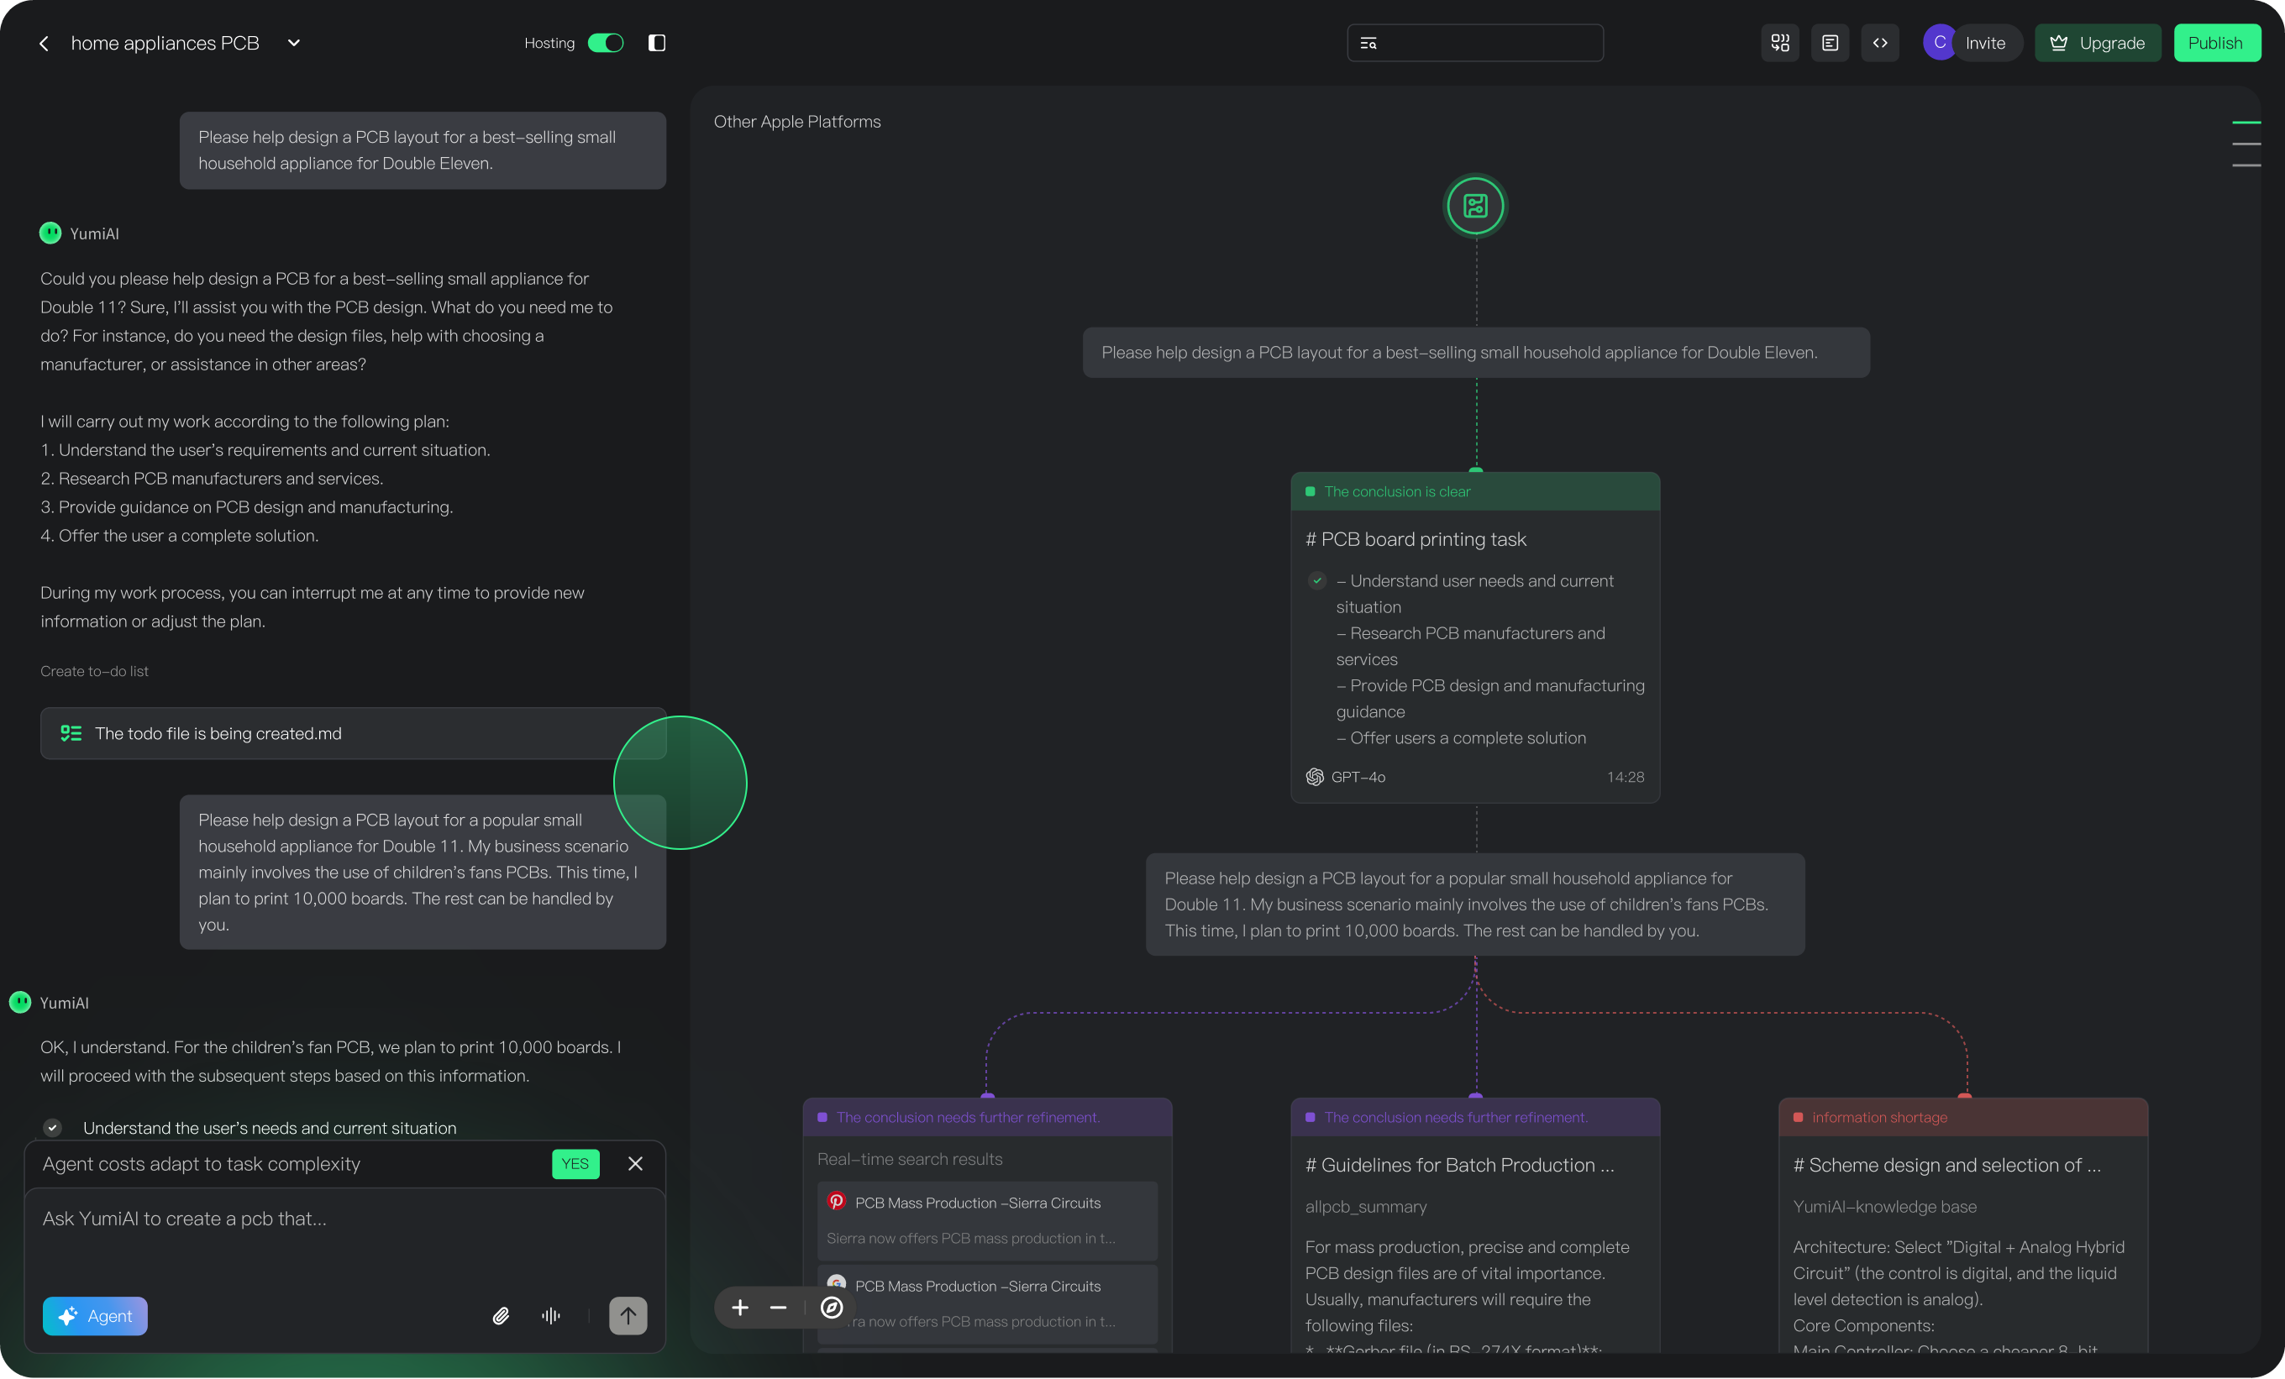Attach a file with paperclip icon
The image size is (2285, 1379).
pos(501,1316)
